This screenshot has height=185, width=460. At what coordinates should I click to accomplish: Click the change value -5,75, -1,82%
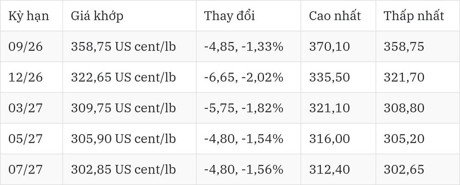(244, 108)
